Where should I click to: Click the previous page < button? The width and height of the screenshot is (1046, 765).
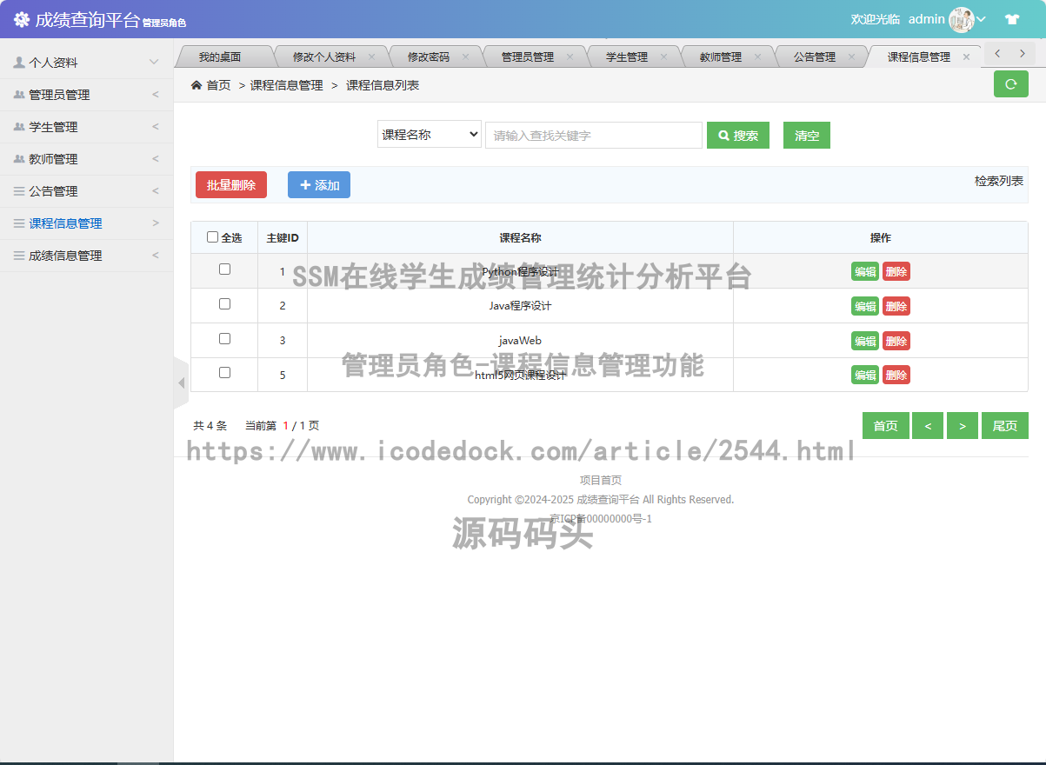[x=928, y=426]
